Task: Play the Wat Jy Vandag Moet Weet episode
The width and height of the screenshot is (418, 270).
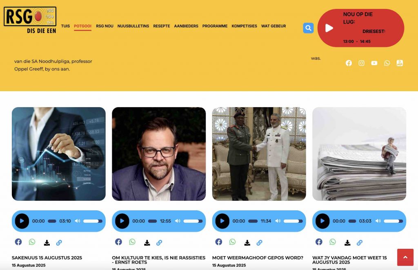Action: [x=322, y=221]
